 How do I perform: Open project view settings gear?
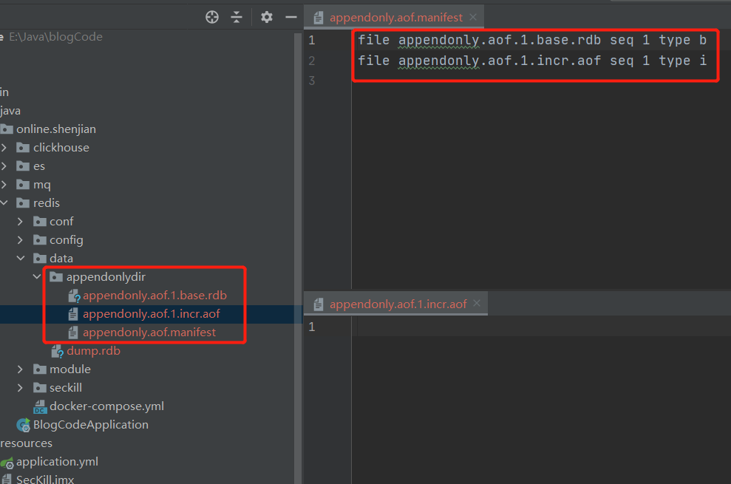tap(266, 17)
